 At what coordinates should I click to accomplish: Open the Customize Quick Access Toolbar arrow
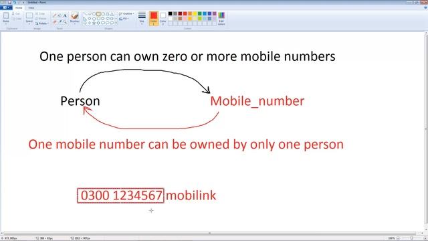[23, 3]
